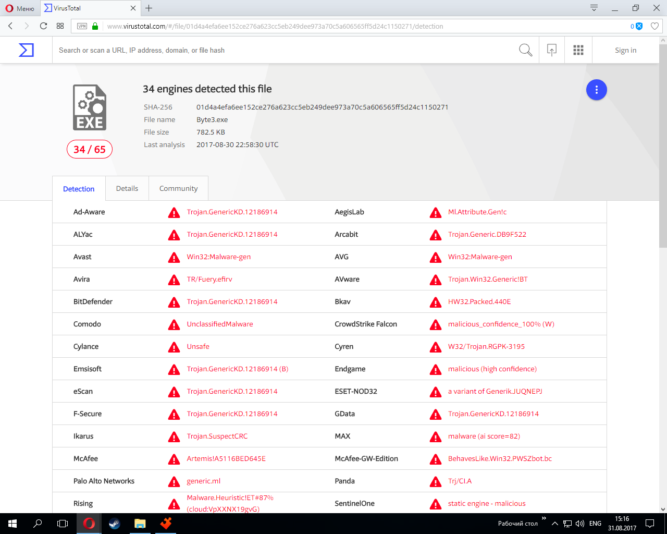The height and width of the screenshot is (534, 667).
Task: Open the Action Center notifications
Action: pos(650,524)
